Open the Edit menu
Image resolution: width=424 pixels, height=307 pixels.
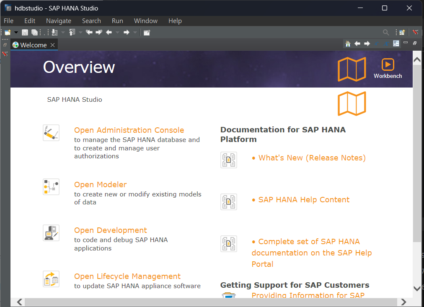coord(30,21)
